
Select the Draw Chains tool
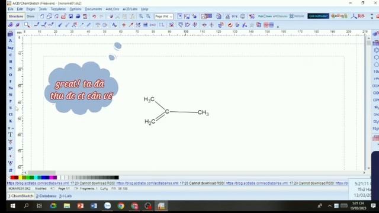[x=51, y=25]
